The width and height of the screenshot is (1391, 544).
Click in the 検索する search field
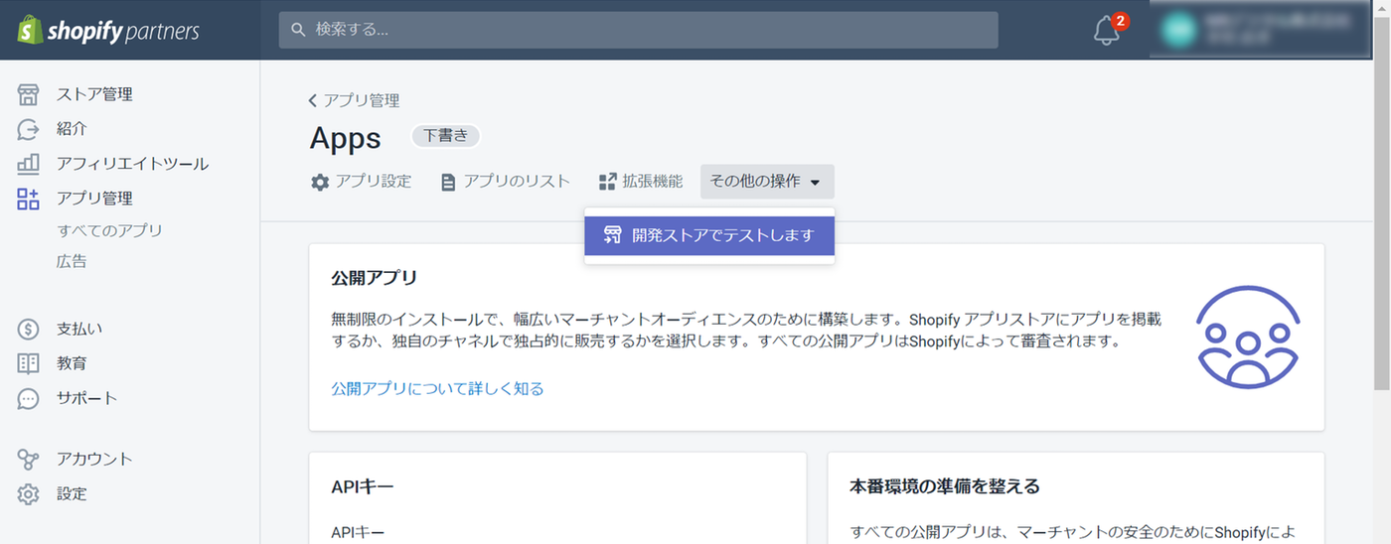coord(638,30)
